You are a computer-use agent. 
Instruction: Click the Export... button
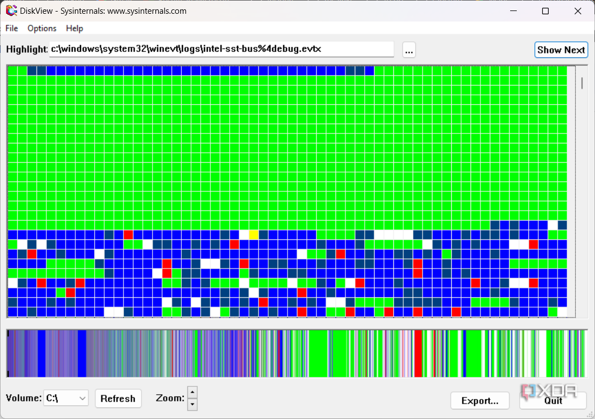pyautogui.click(x=479, y=401)
